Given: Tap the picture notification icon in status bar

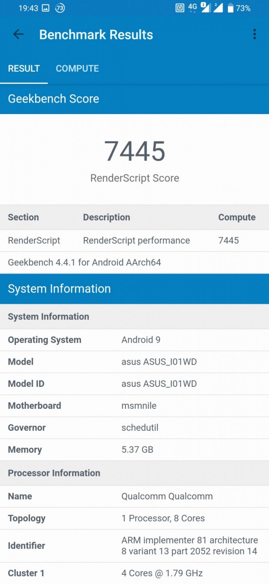Looking at the screenshot, I should 46,8.
